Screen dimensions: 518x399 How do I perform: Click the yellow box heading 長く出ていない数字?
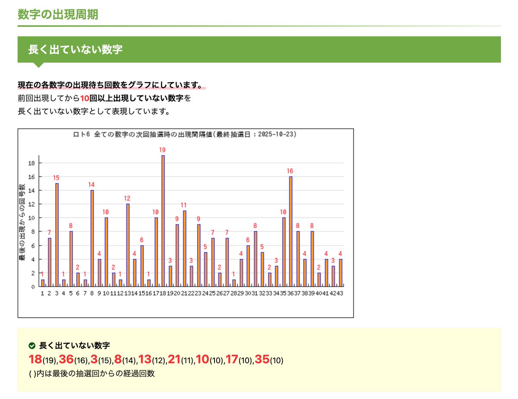point(74,345)
